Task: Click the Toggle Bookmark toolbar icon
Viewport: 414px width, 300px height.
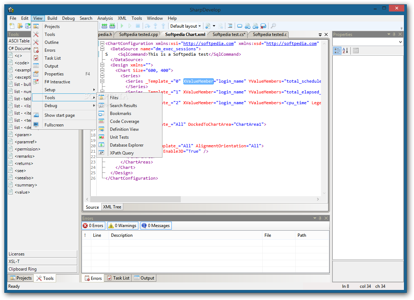Action: [240, 26]
